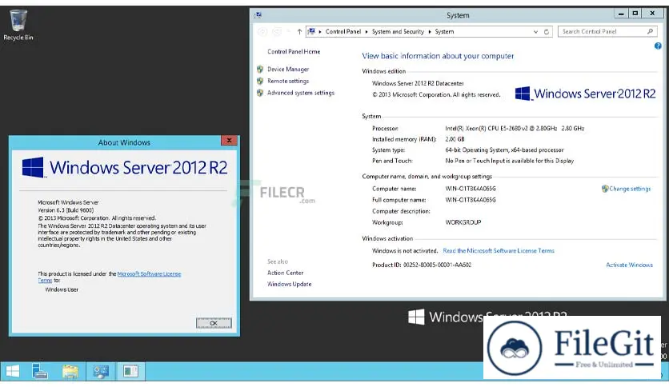Click the Back arrow in System window
The width and height of the screenshot is (669, 387).
[262, 31]
